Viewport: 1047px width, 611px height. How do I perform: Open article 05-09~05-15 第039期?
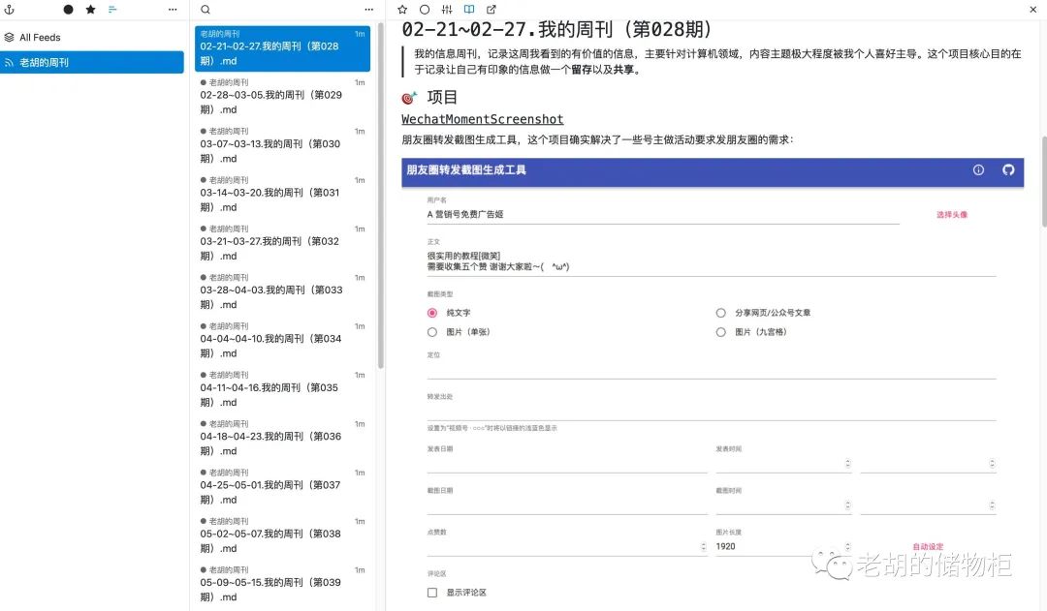282,584
